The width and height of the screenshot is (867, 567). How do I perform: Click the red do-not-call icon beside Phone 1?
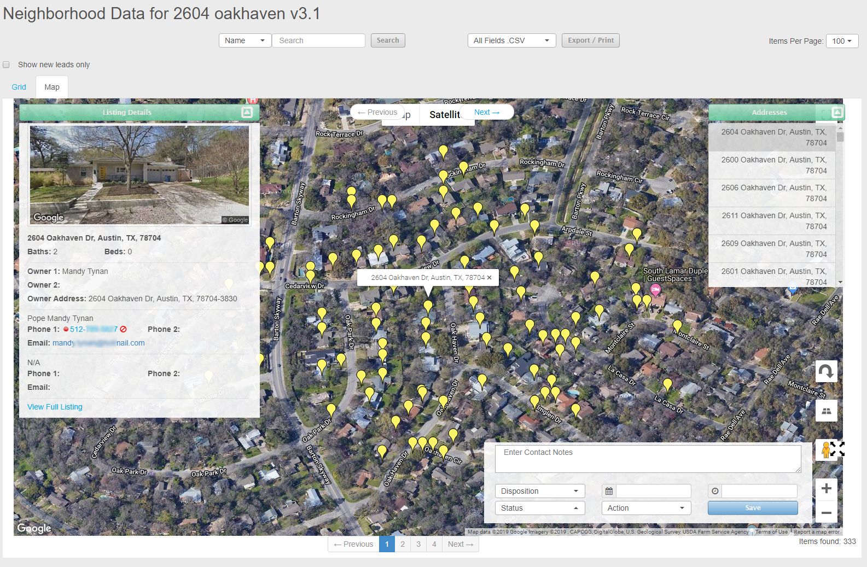pos(124,329)
